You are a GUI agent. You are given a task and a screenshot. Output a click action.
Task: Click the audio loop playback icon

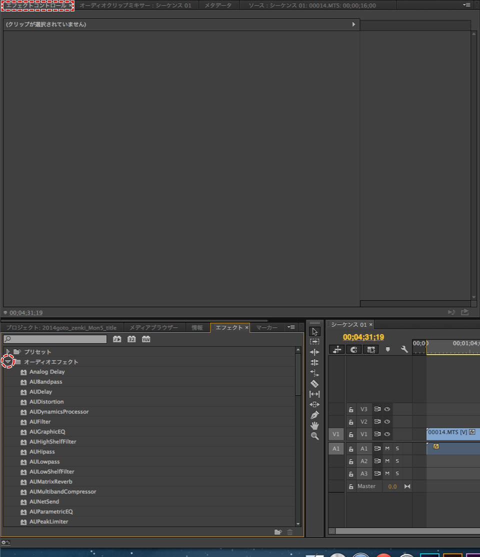pos(451,312)
